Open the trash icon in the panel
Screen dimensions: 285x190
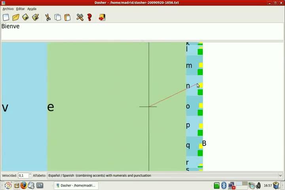coord(276,186)
